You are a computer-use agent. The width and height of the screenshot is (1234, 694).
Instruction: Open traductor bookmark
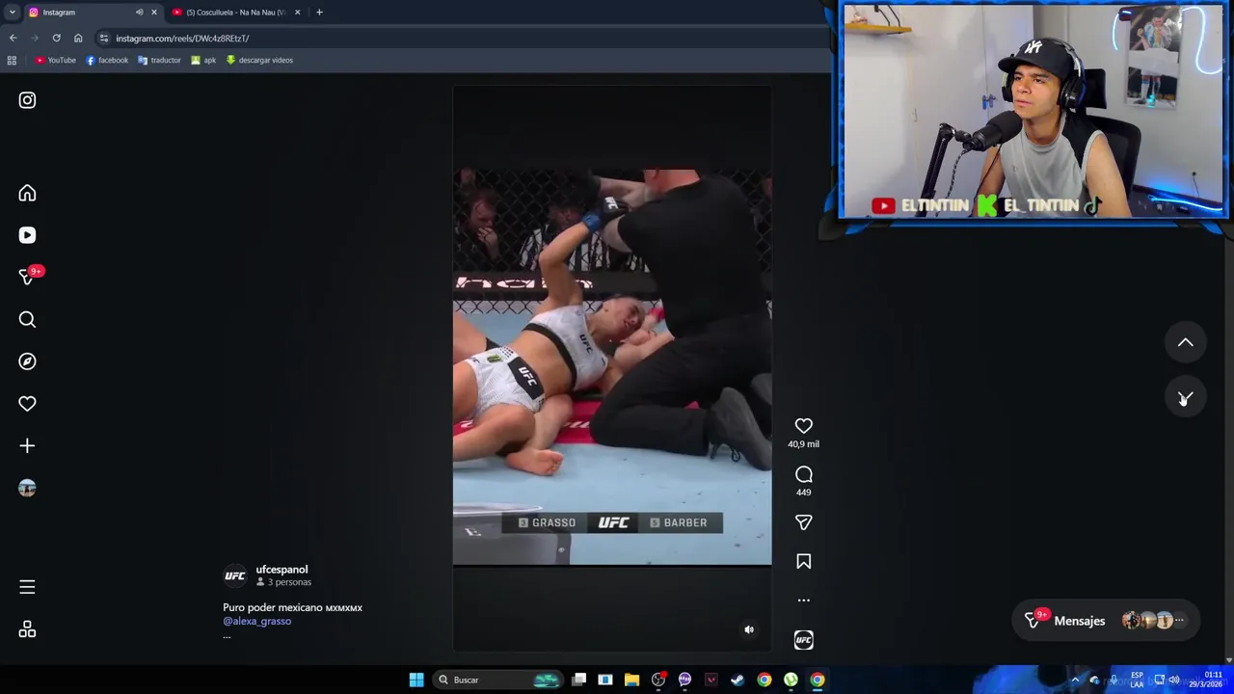pyautogui.click(x=159, y=60)
